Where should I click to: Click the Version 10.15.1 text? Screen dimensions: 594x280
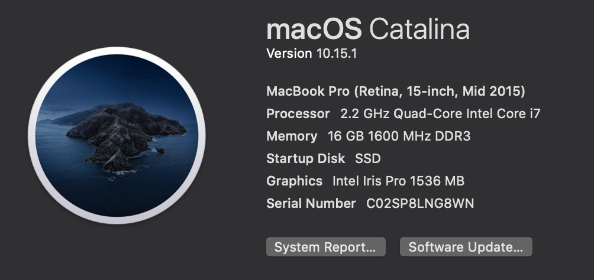point(311,53)
